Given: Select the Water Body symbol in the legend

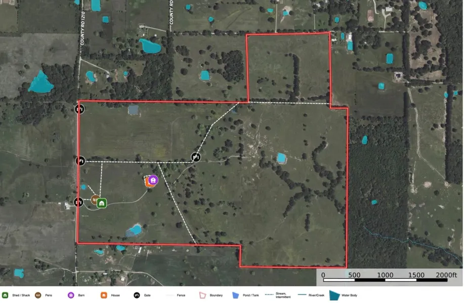Looking at the screenshot, I should (335, 295).
